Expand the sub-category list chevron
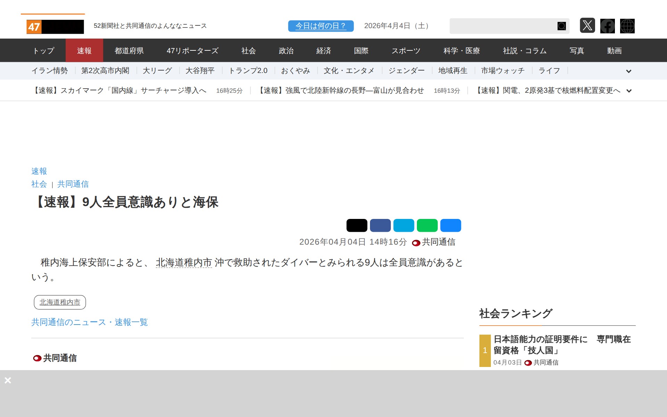 pos(629,71)
